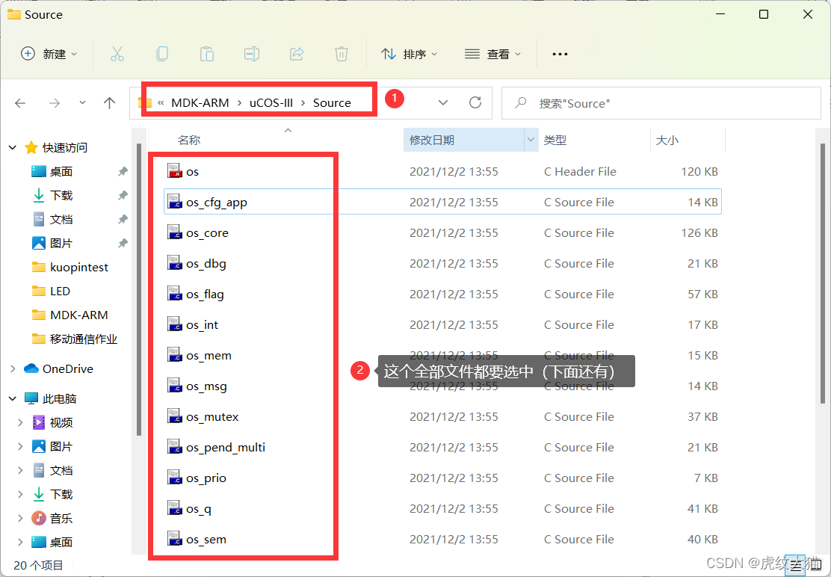The width and height of the screenshot is (831, 577).
Task: Refresh the Source folder view
Action: click(x=475, y=102)
